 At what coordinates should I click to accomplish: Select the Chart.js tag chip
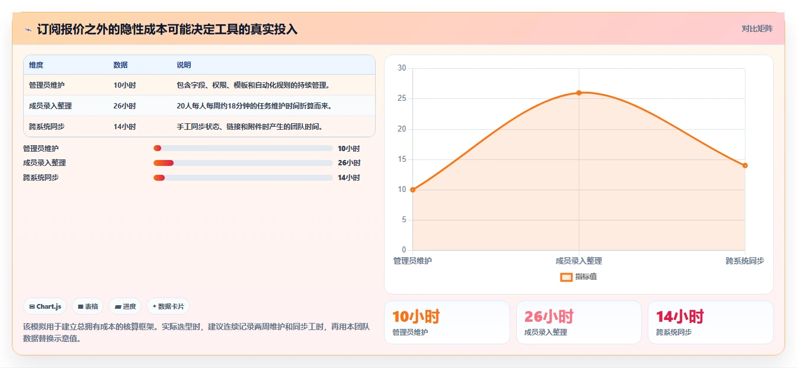tap(45, 306)
